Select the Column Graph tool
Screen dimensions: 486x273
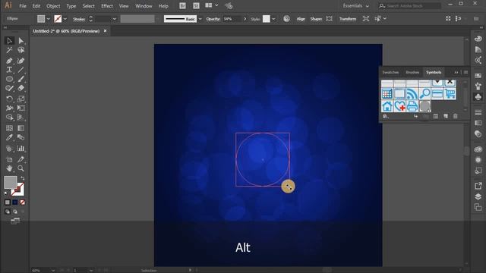pos(21,149)
